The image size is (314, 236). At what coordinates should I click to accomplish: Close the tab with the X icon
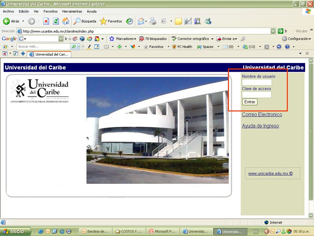pos(307,53)
